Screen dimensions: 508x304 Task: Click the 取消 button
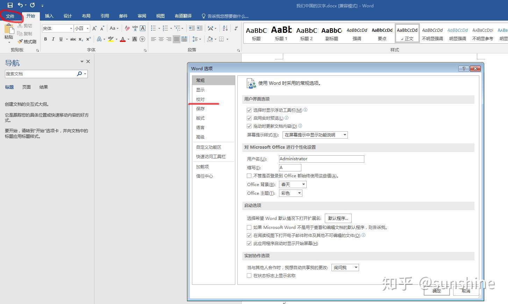click(466, 291)
